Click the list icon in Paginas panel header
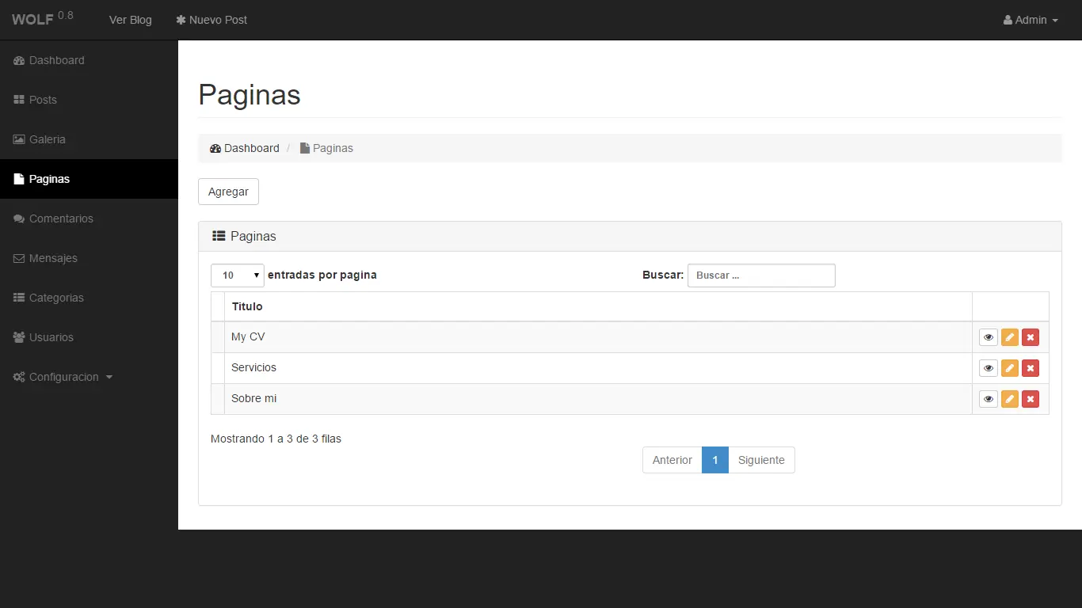 coord(219,236)
